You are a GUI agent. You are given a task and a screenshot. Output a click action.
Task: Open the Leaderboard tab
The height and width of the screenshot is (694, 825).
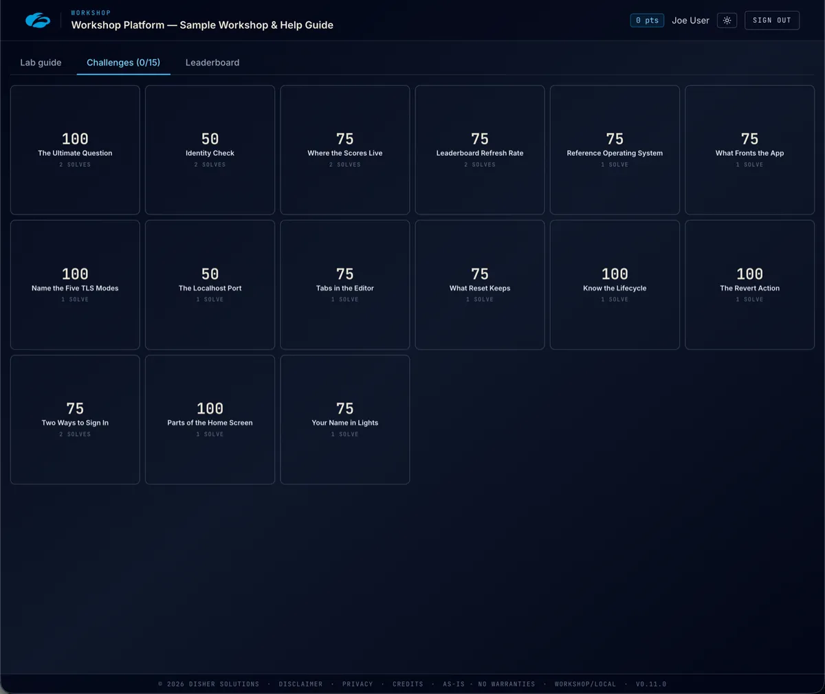(212, 63)
